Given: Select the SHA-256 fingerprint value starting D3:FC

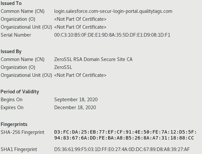Looking at the screenshot, I should [x=125, y=135].
